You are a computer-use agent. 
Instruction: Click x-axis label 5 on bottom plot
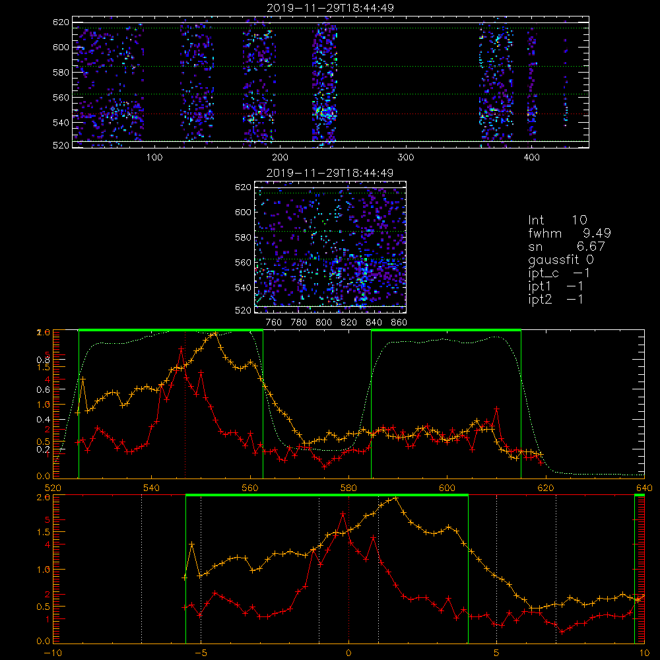[x=497, y=653]
